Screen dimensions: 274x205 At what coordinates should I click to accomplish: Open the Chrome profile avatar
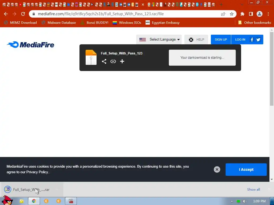(260, 14)
